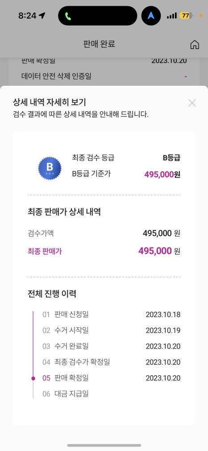
Task: Tap the orange microphone indicator dot
Action: pyautogui.click(x=201, y=16)
